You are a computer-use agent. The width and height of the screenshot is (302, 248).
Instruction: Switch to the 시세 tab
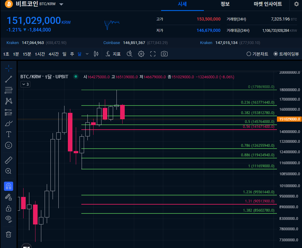(x=182, y=4)
